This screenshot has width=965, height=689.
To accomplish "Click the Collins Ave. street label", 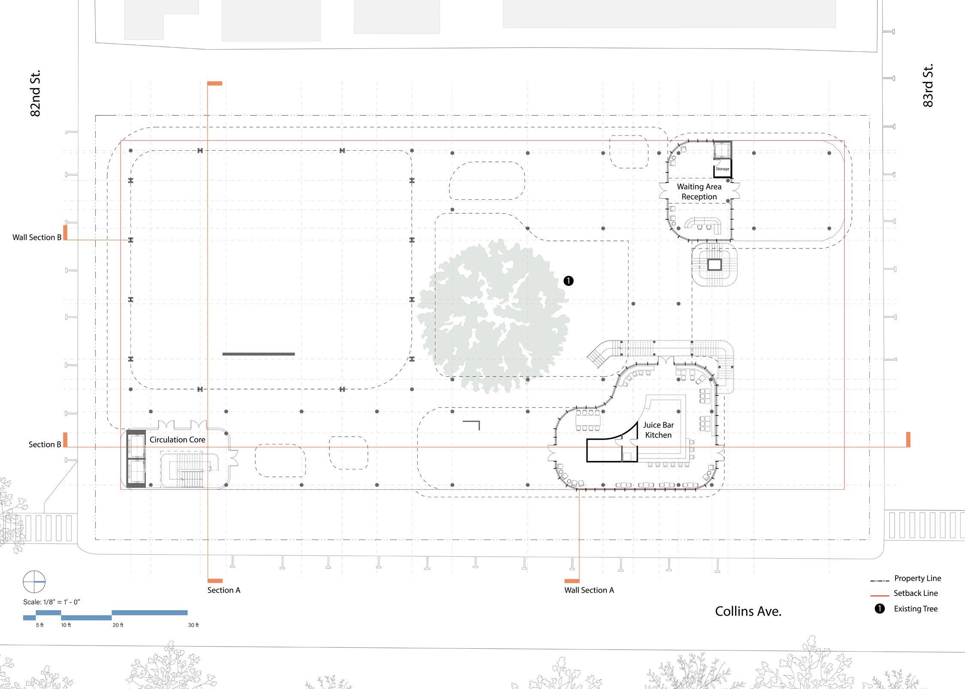I will (748, 611).
